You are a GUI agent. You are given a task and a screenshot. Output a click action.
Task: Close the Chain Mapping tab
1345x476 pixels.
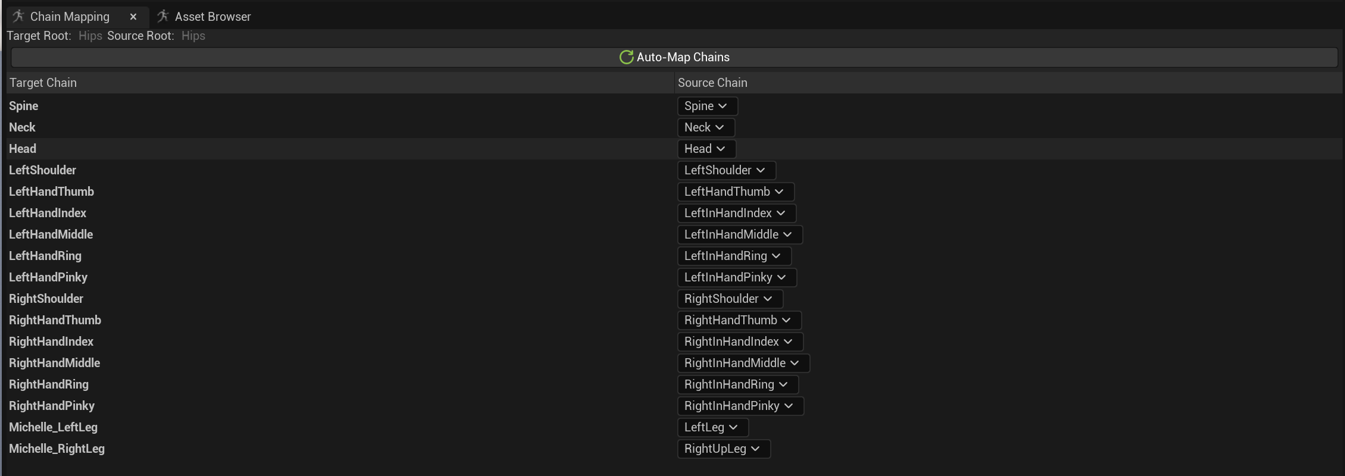pyautogui.click(x=133, y=17)
